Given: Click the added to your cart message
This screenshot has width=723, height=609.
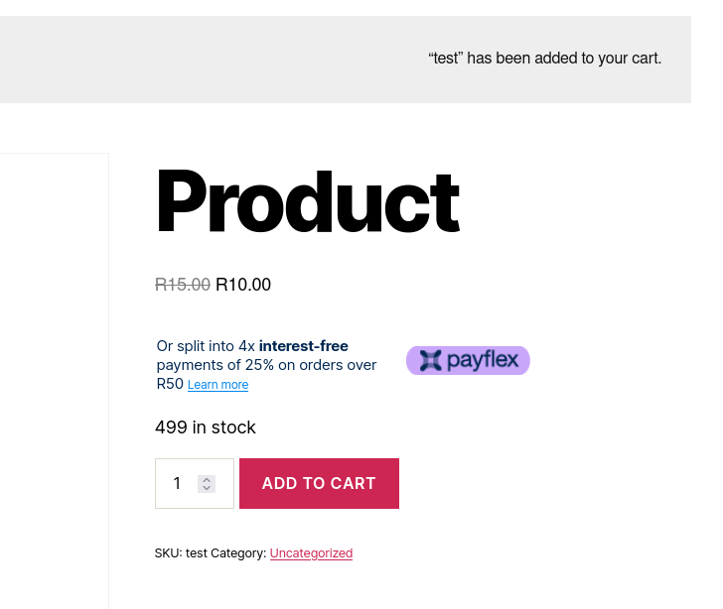Looking at the screenshot, I should 544,59.
